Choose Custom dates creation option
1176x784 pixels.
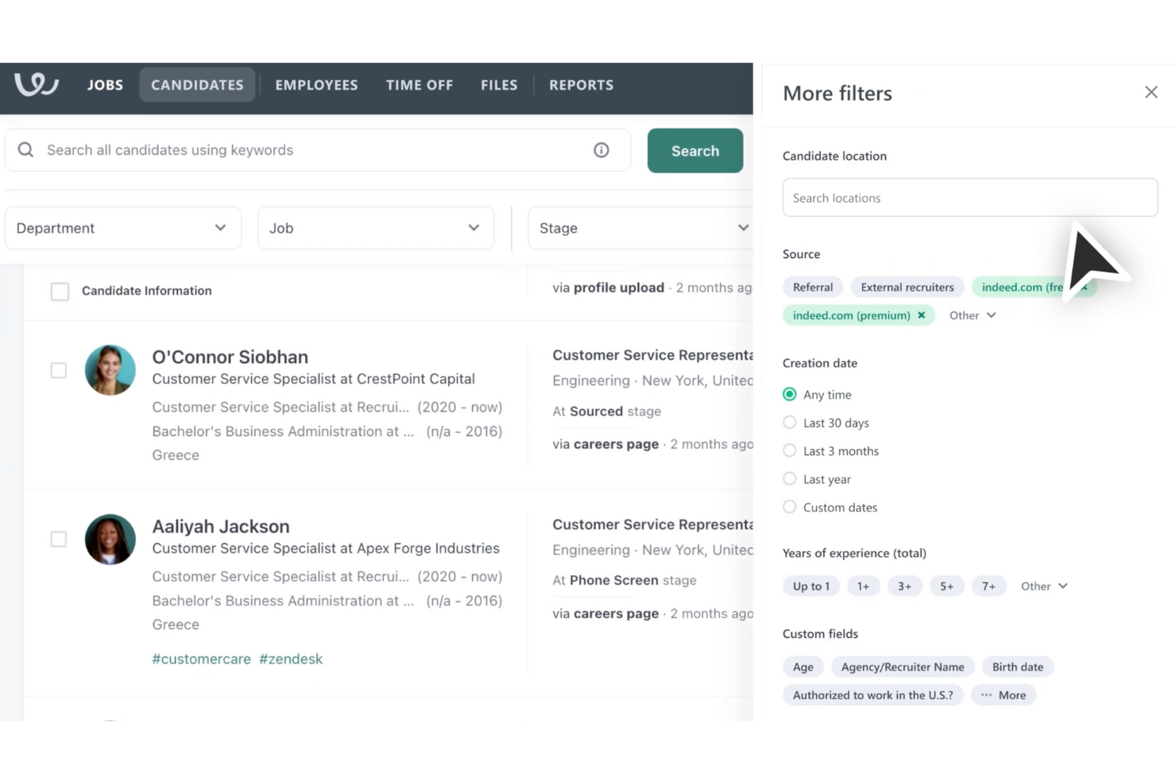click(x=789, y=506)
